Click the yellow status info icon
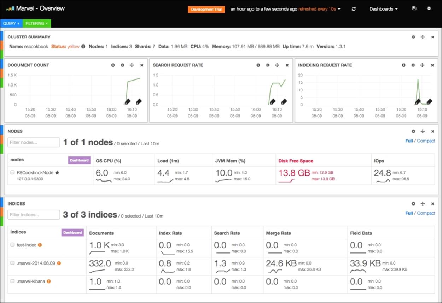The height and width of the screenshot is (303, 442). 83,47
